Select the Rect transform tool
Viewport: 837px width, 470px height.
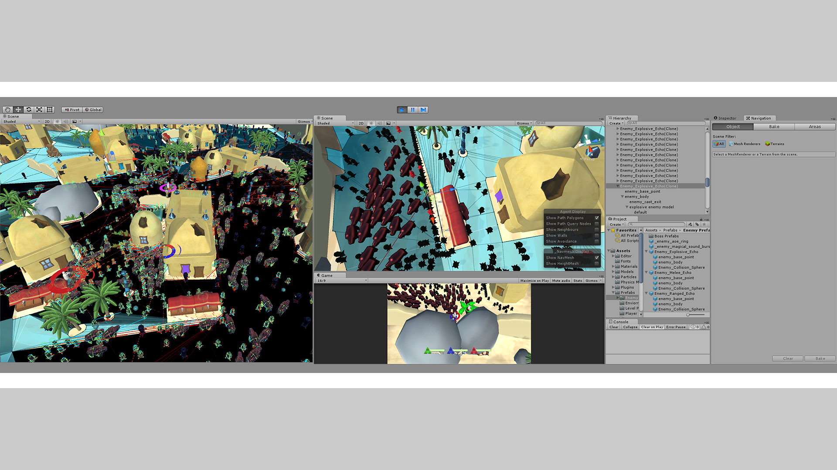click(x=50, y=110)
